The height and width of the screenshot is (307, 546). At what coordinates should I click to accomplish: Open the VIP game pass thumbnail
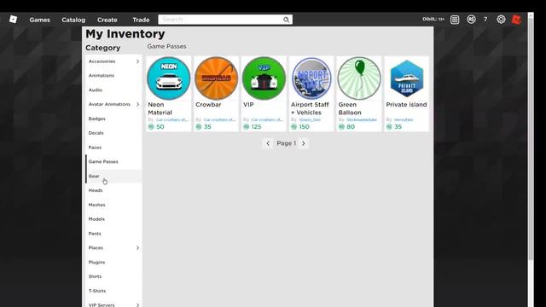pos(264,78)
